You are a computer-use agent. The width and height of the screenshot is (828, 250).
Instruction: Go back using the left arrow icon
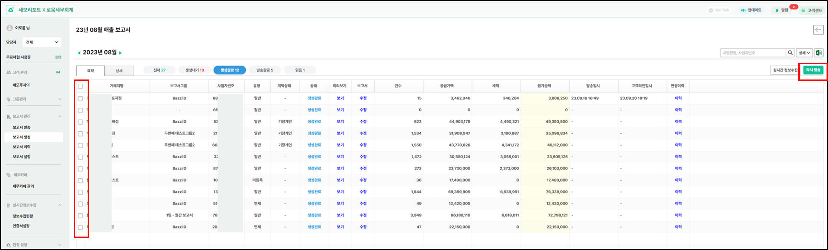tap(818, 30)
